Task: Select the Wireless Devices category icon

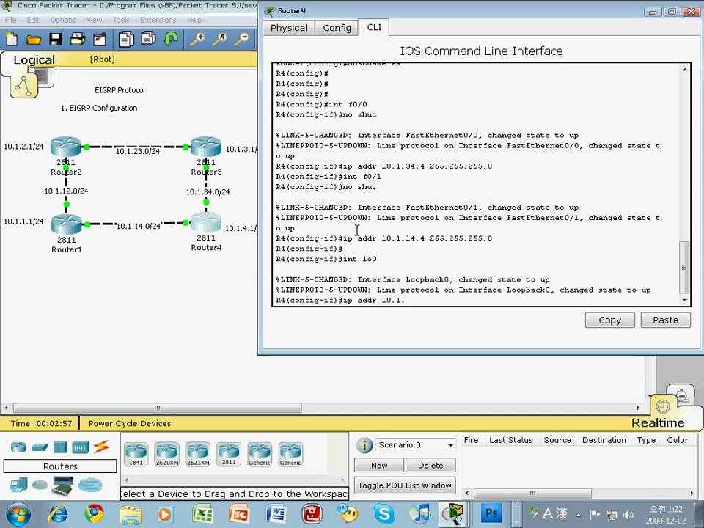Action: [x=81, y=447]
